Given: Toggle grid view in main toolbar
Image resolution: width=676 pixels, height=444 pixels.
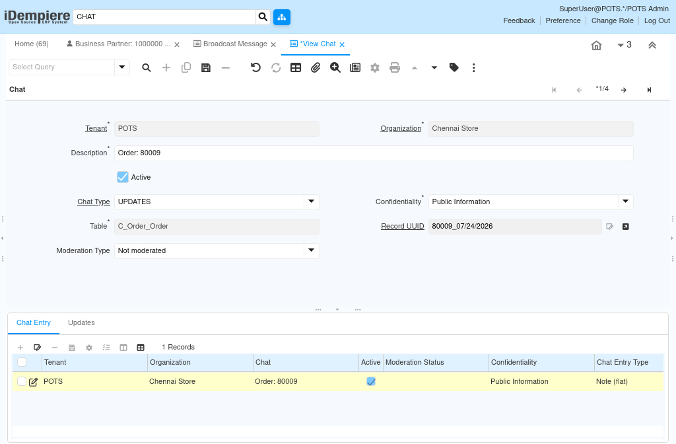Looking at the screenshot, I should pyautogui.click(x=296, y=68).
